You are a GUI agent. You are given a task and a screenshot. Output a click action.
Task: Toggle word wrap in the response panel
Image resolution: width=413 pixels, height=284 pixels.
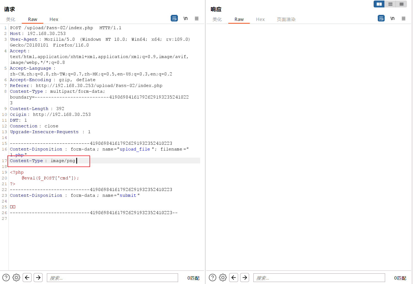click(381, 18)
